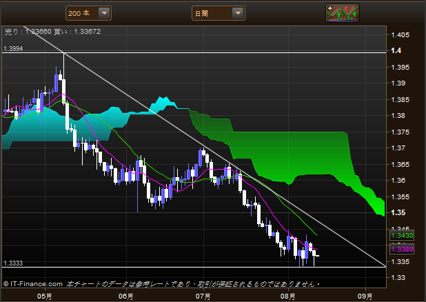Click the 売り 1.33660 sell rate text
This screenshot has width=426, height=302.
[28, 32]
